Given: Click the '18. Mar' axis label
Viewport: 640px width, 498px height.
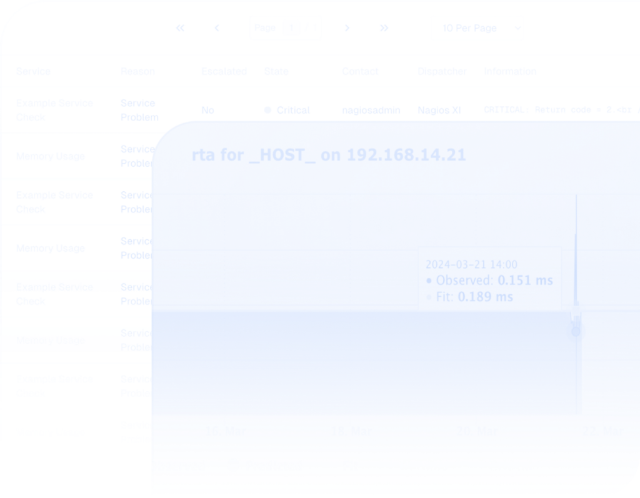Looking at the screenshot, I should (351, 431).
